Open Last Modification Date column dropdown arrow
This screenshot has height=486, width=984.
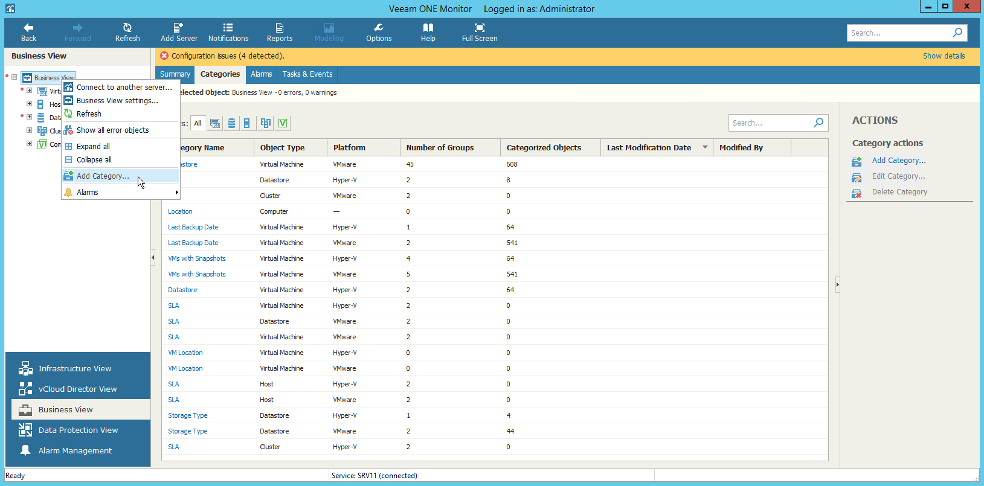[705, 147]
